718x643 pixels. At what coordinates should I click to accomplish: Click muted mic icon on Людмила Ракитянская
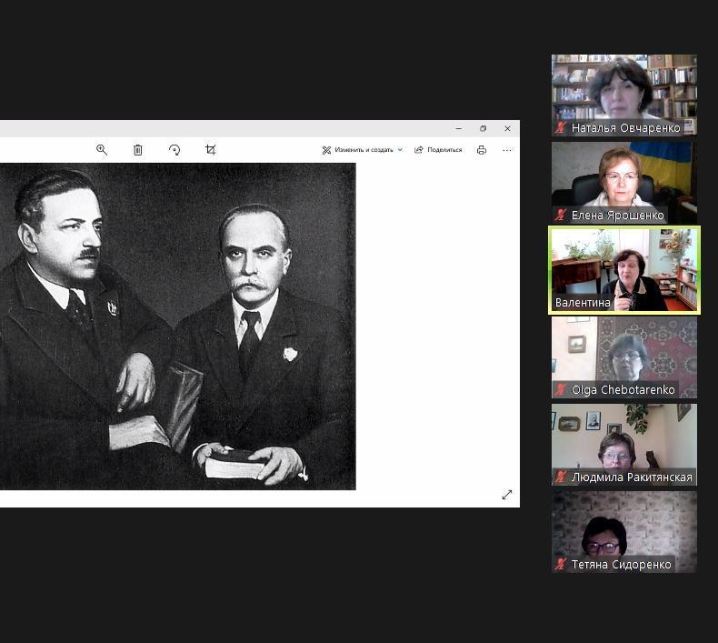[x=562, y=477]
